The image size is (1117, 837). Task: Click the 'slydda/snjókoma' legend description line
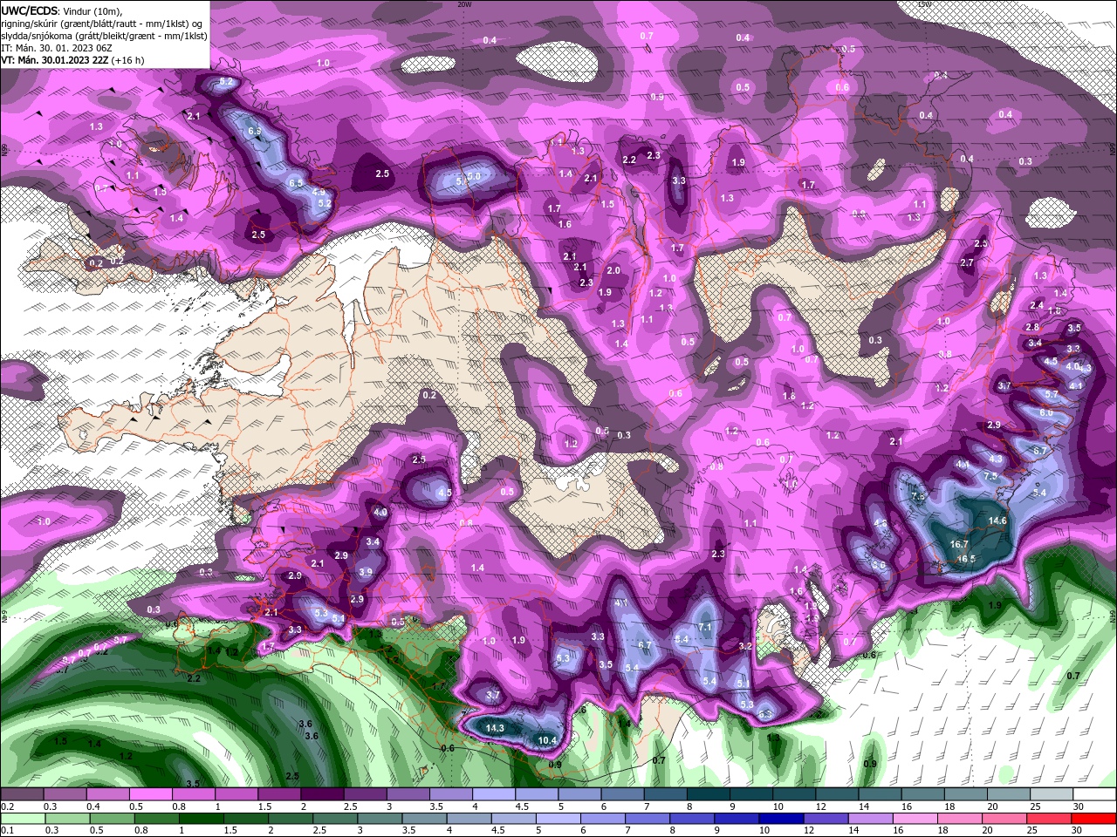pyautogui.click(x=103, y=36)
